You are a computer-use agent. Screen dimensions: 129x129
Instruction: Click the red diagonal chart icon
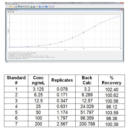tap(49, 7)
